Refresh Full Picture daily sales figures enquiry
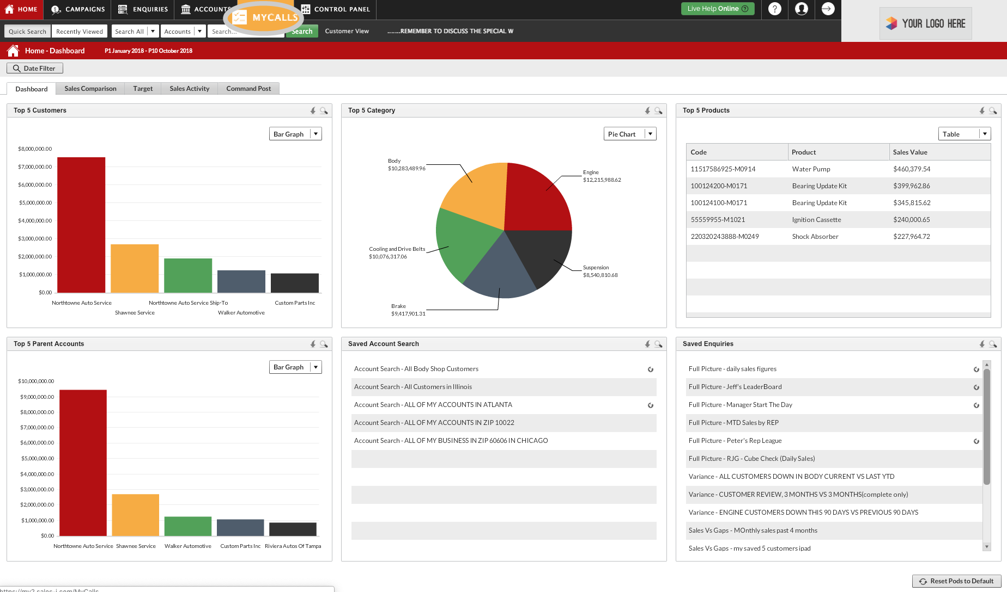This screenshot has height=592, width=1007. coord(976,369)
